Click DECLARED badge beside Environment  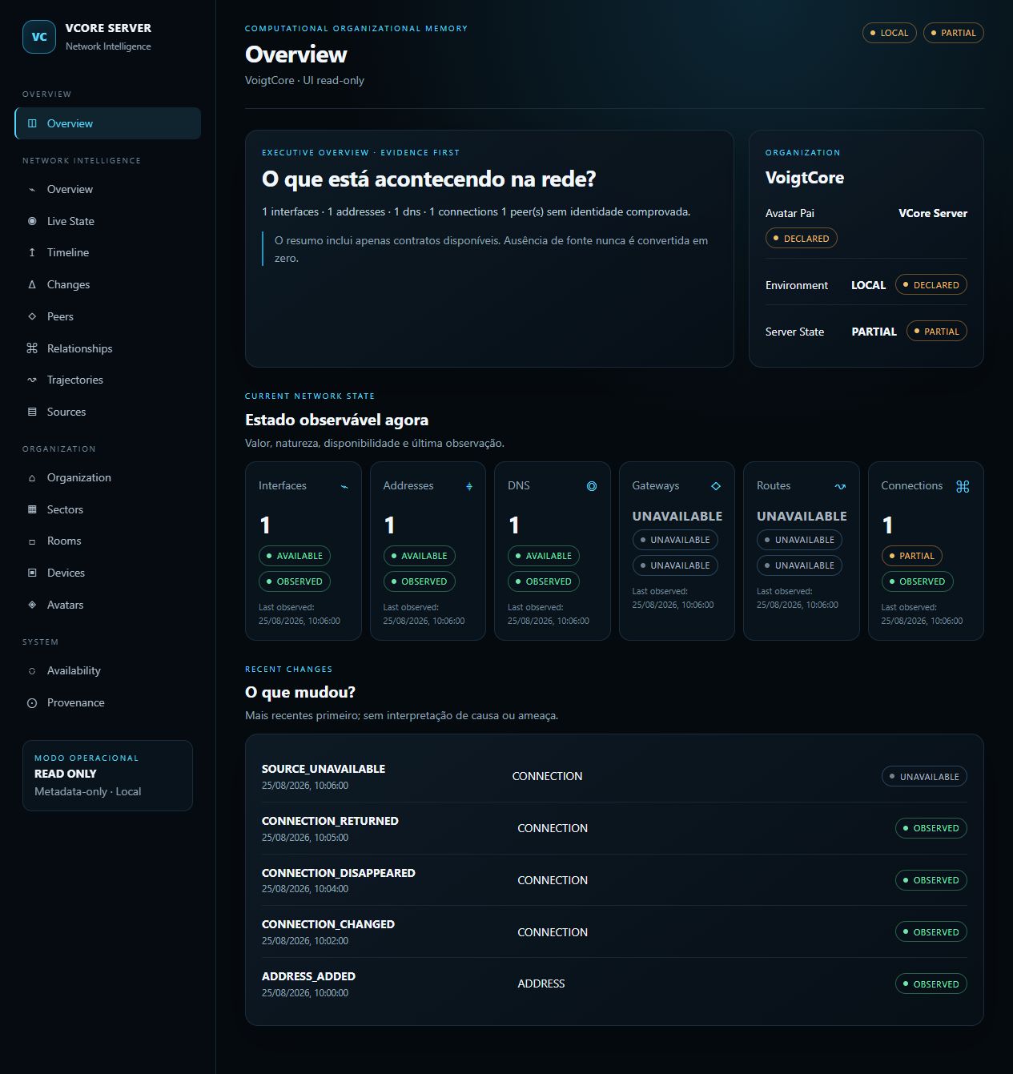click(x=931, y=285)
